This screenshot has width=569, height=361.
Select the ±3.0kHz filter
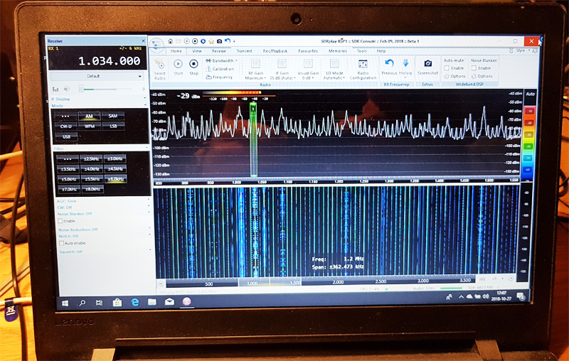pos(115,158)
